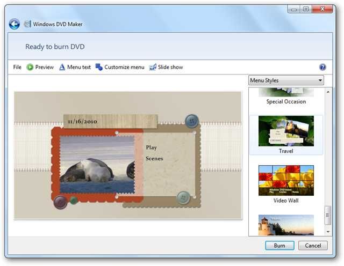Select the Special Occasion menu style thumbnail
This screenshot has height=266, width=344.
pos(286,92)
